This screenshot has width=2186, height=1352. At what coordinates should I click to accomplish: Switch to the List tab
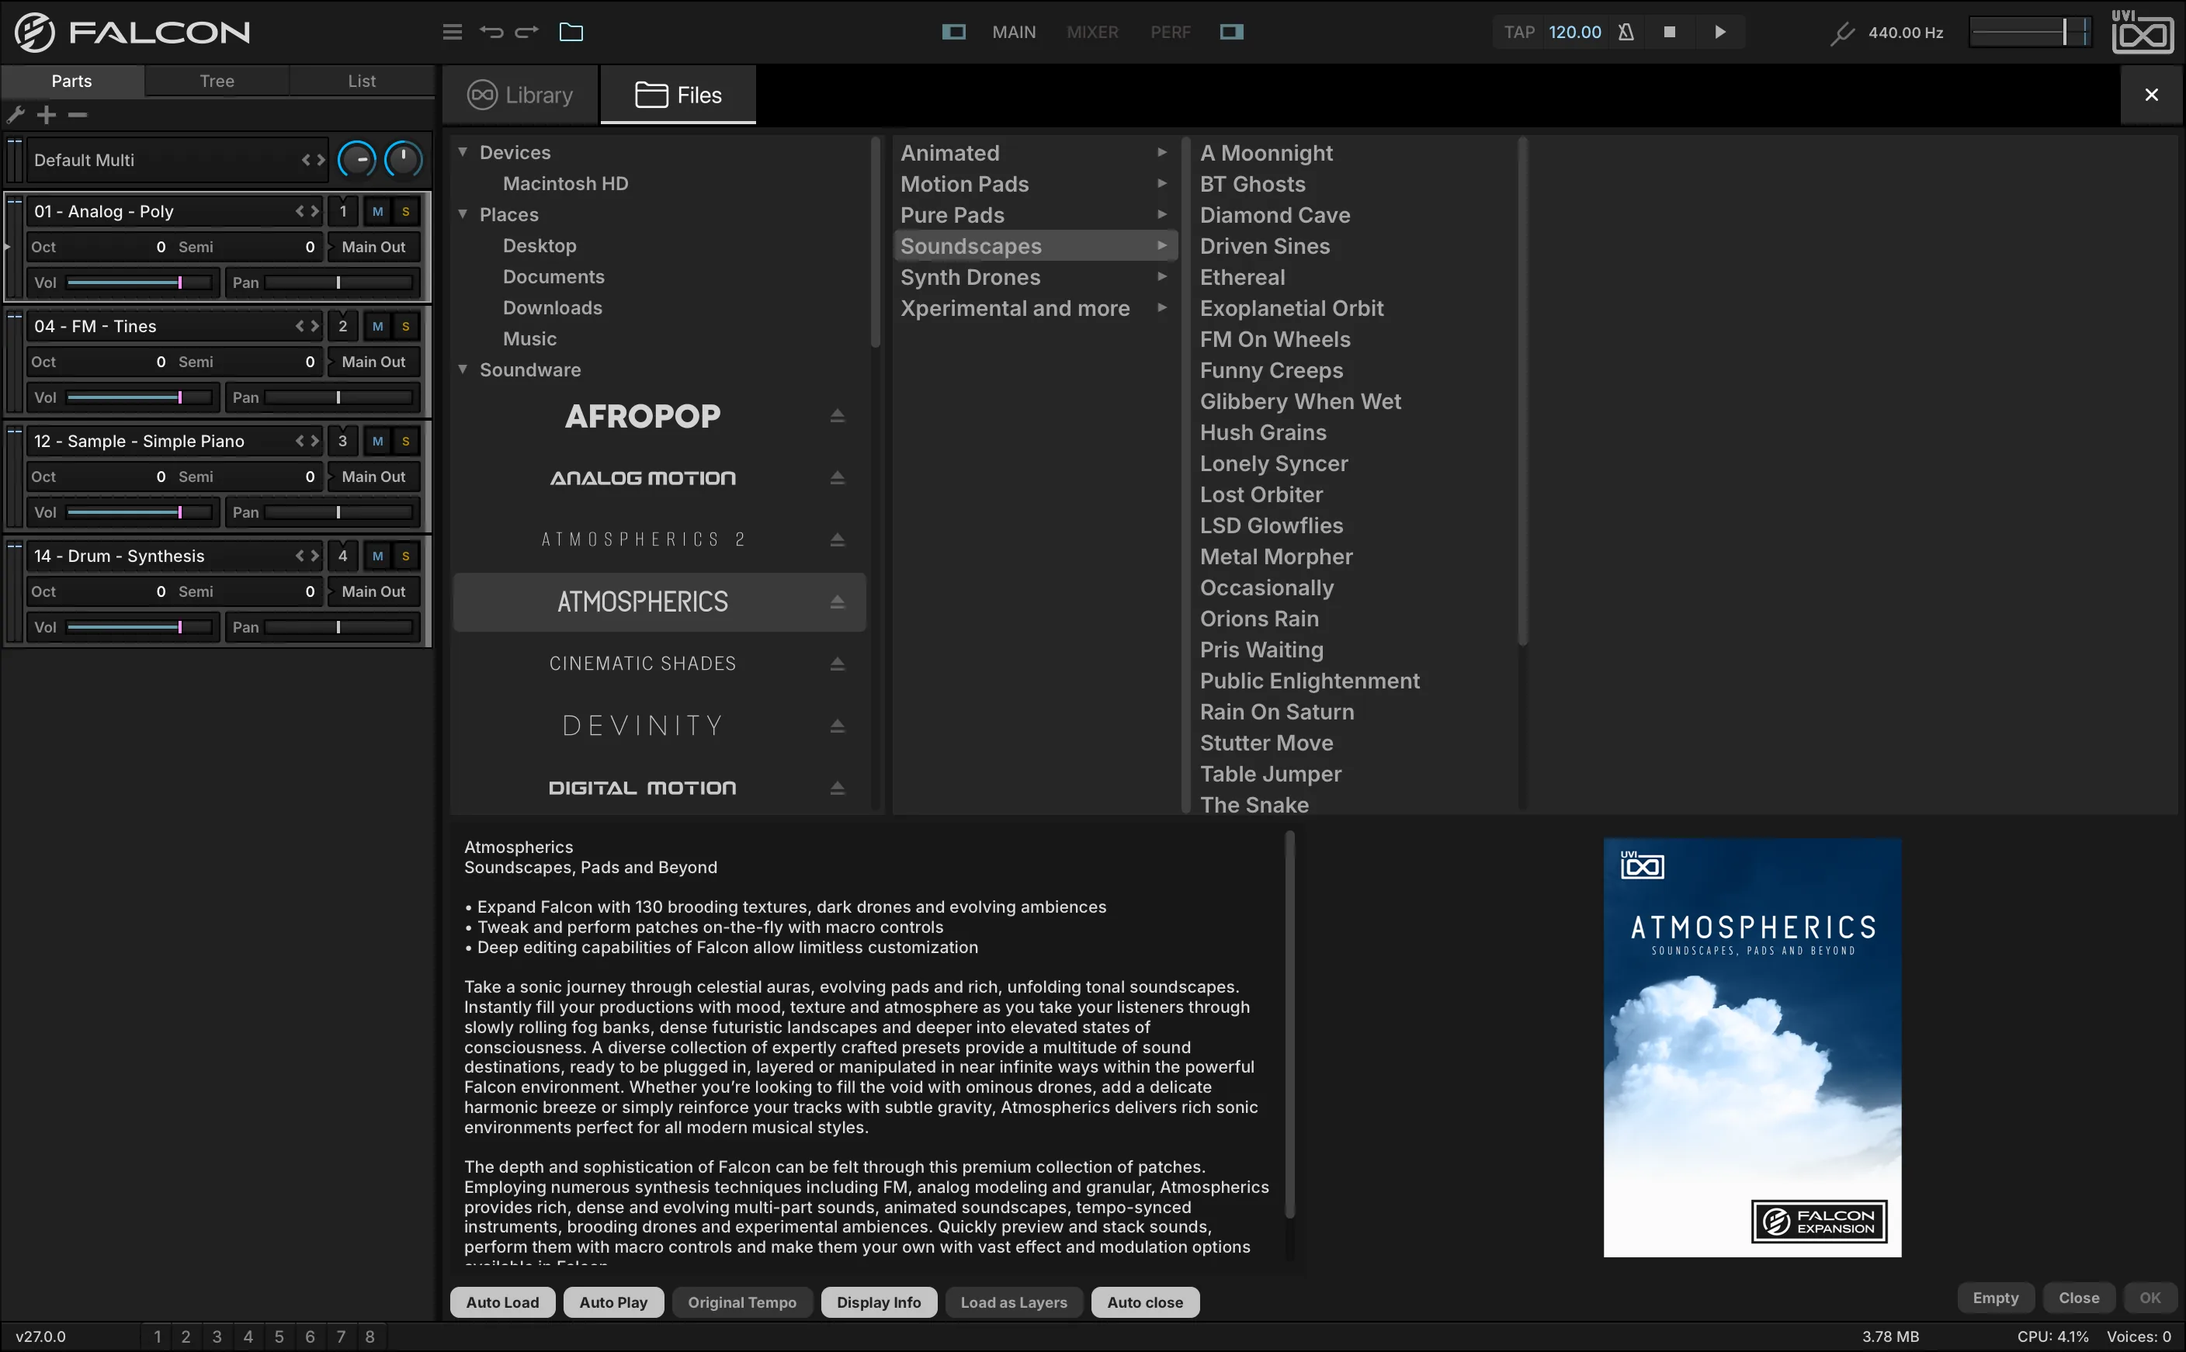coord(362,81)
